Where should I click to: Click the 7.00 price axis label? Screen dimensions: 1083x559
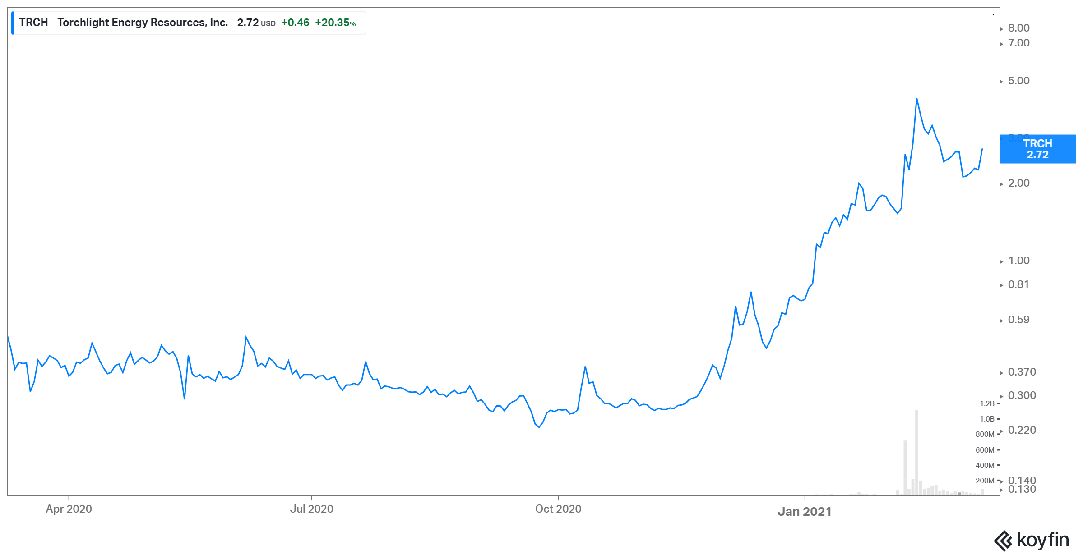[x=1019, y=43]
